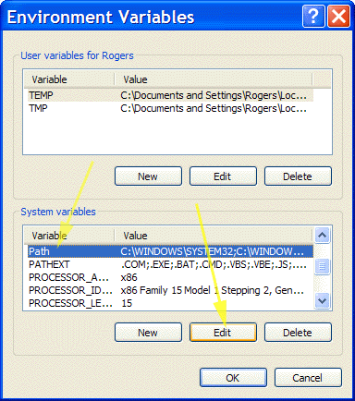Click the system variables scrollbar thumb
The image size is (355, 401).
click(323, 266)
